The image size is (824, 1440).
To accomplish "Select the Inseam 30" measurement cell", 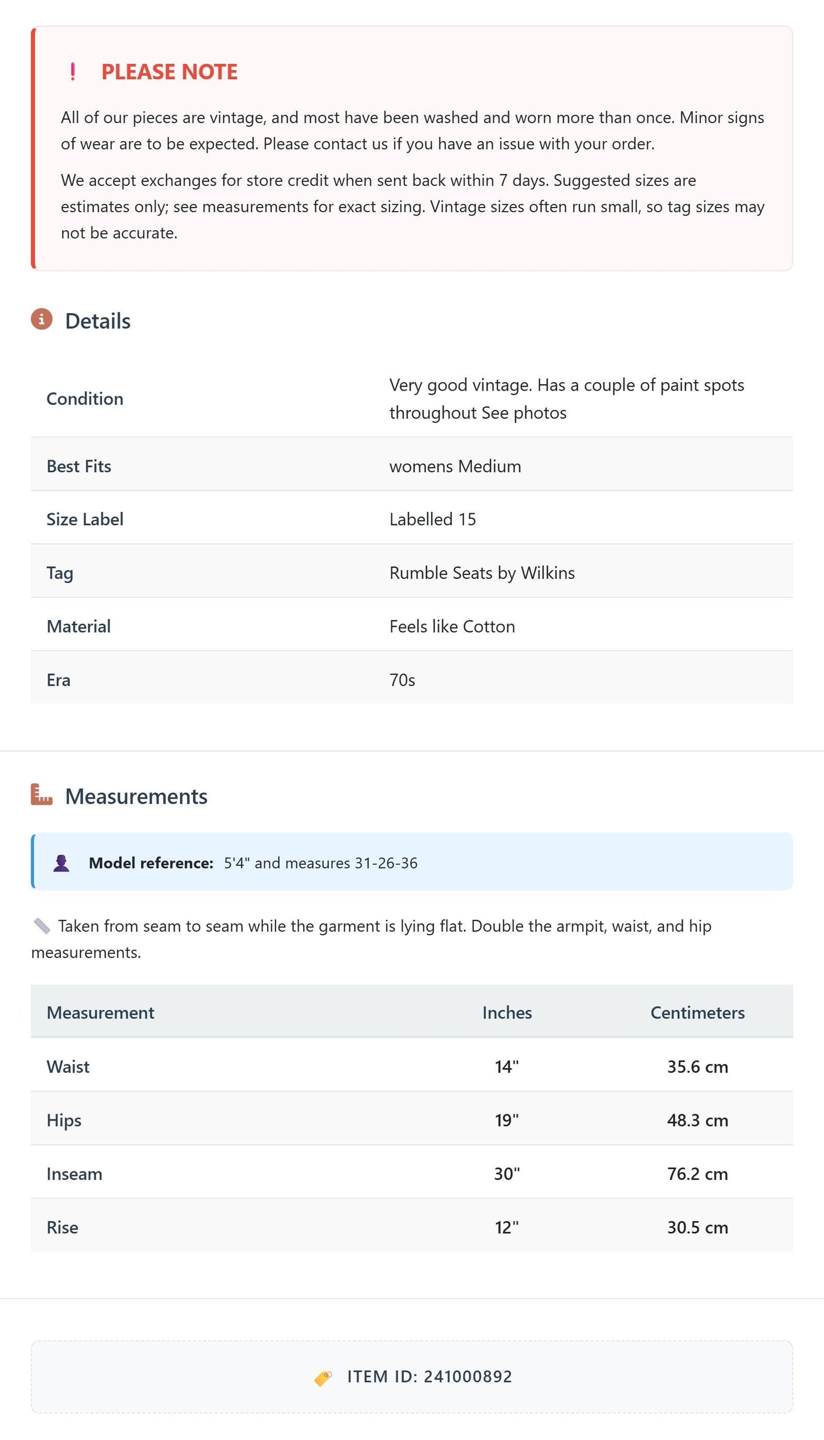I will (x=507, y=1174).
